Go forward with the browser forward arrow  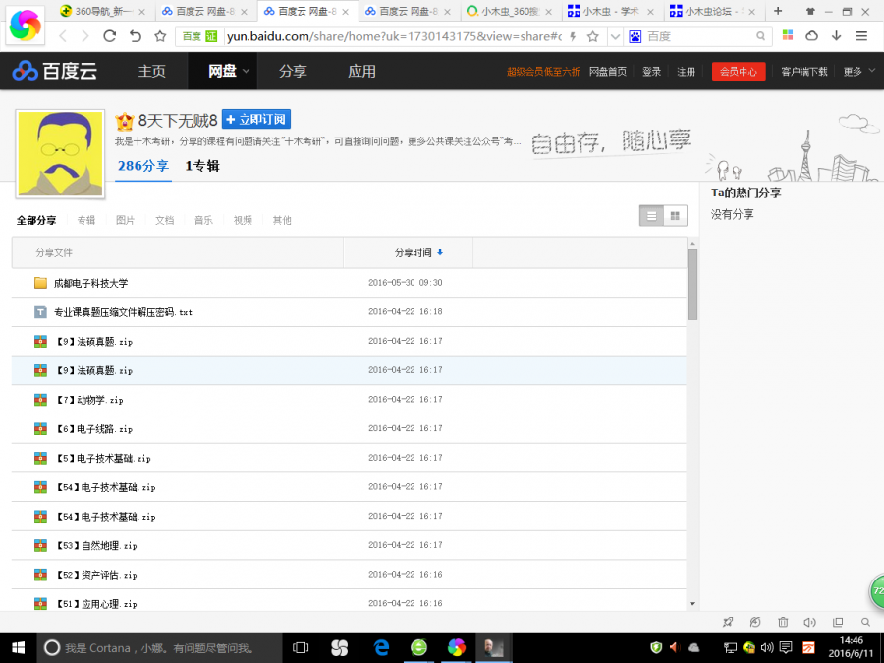[85, 36]
